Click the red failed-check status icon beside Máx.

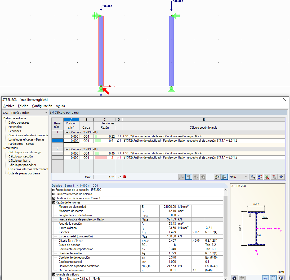(124, 177)
